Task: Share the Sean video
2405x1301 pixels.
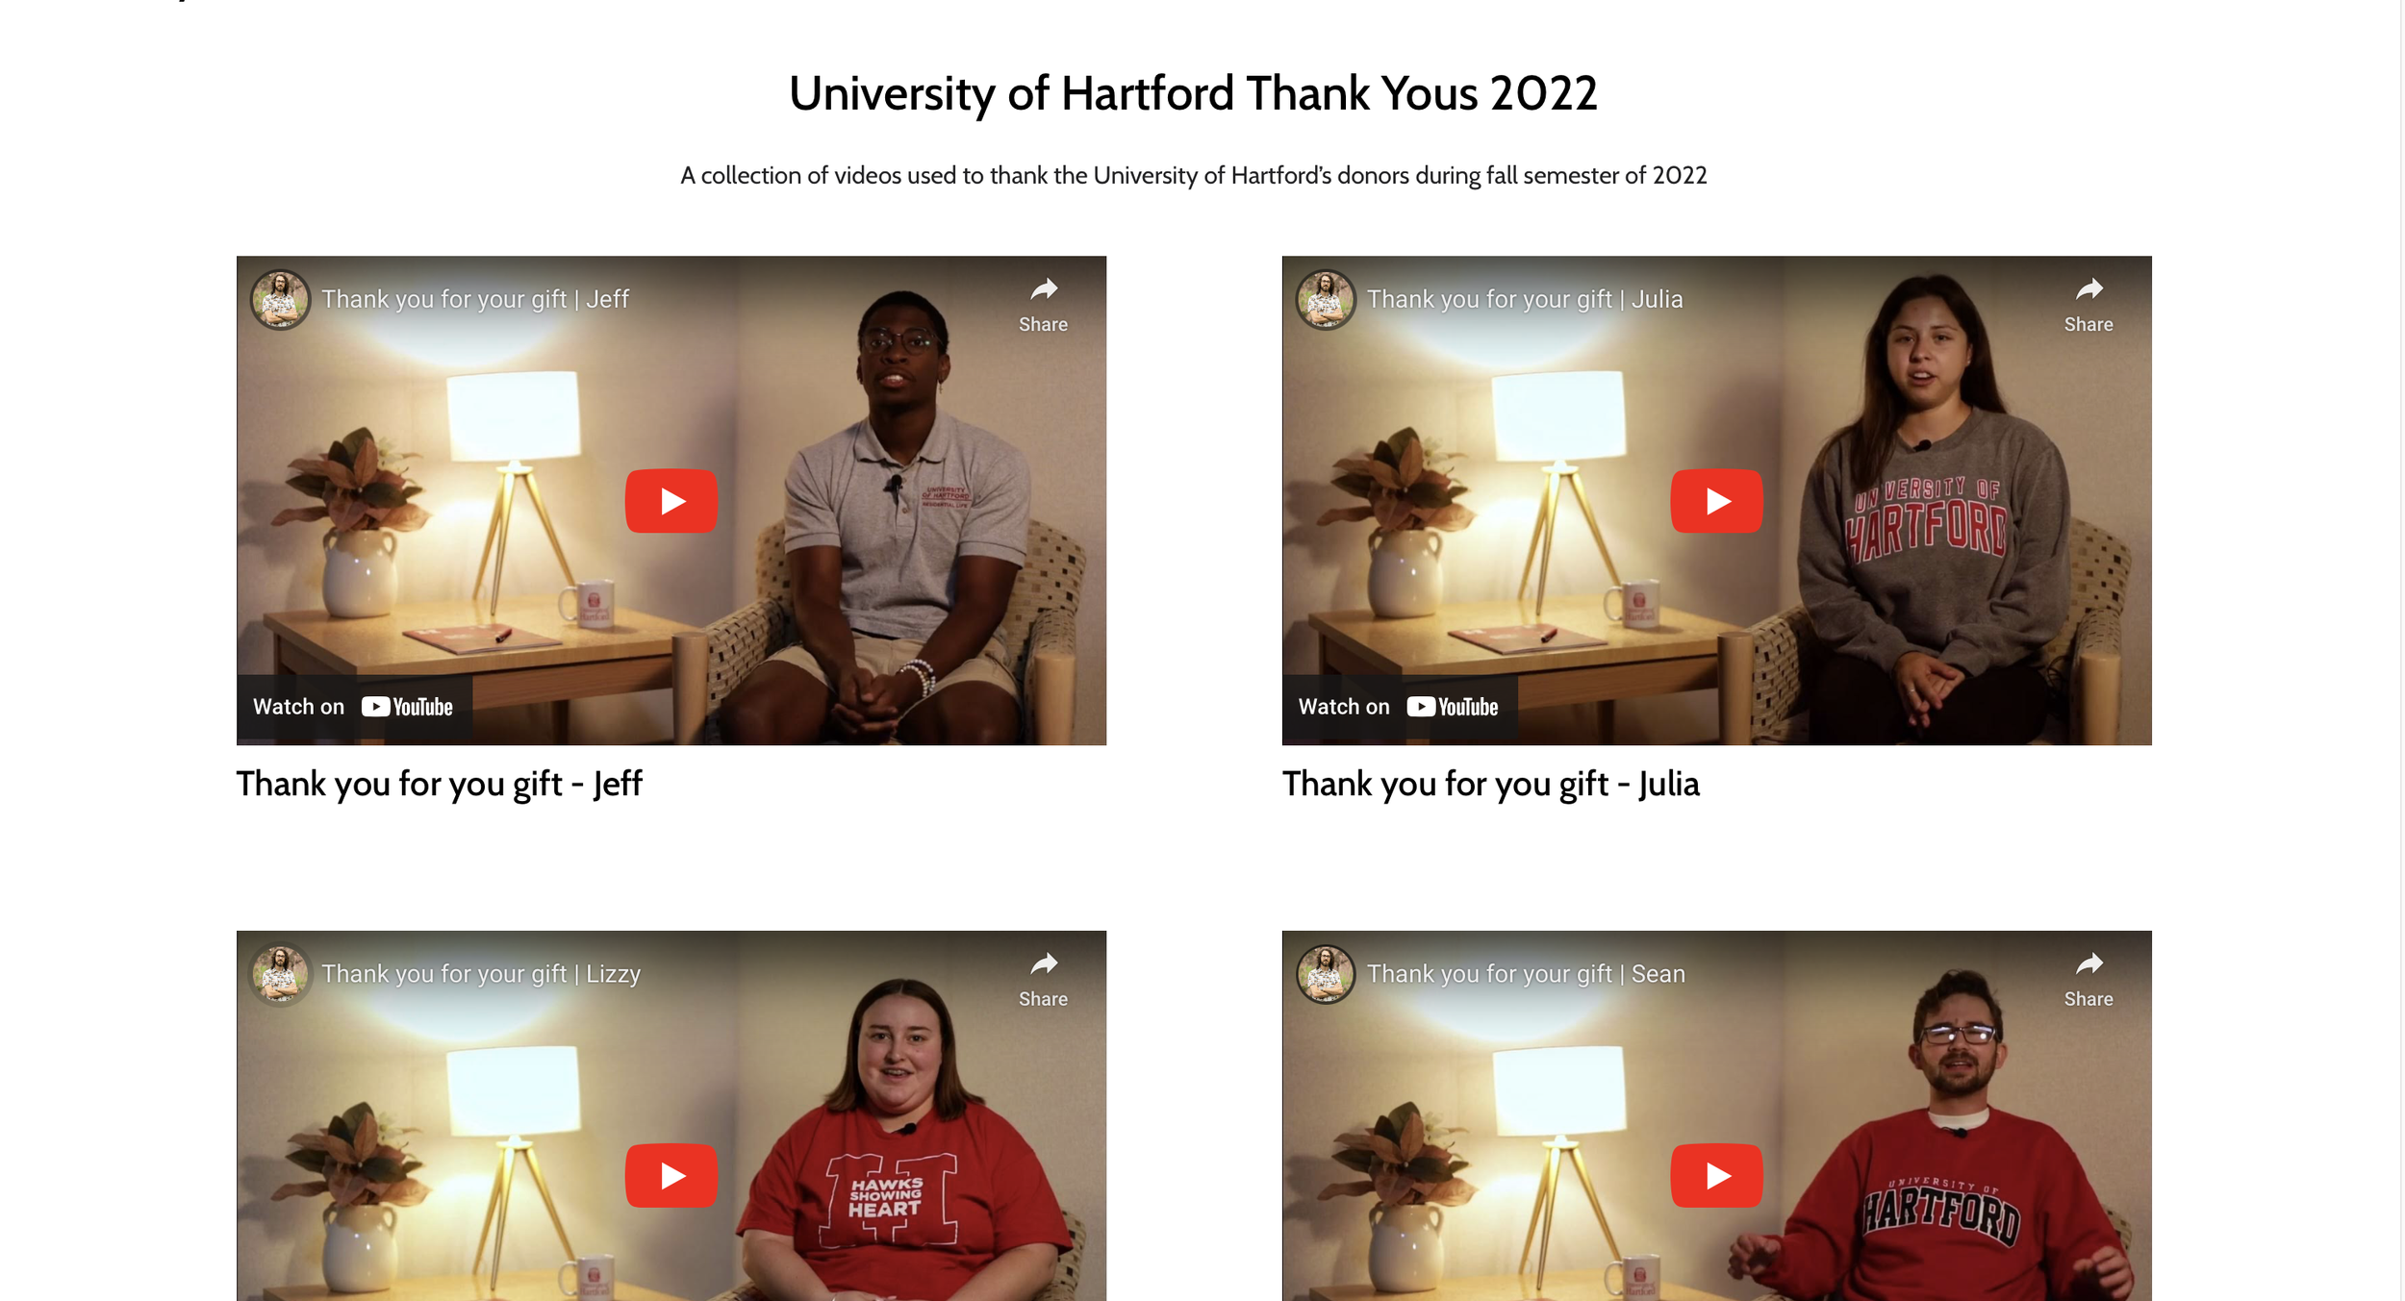Action: 2089,980
